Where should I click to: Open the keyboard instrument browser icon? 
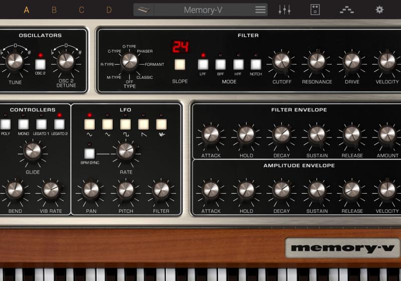(144, 10)
